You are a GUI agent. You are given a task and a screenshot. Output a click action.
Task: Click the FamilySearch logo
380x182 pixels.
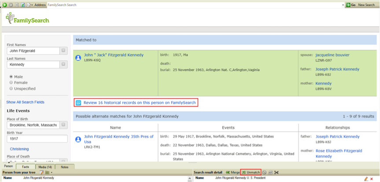tap(27, 18)
